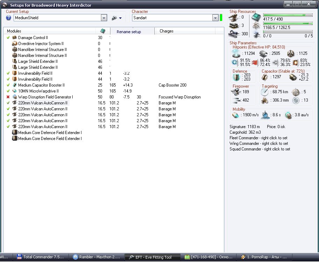Click the powergrid usage bar 1166.5 / 1262.5
This screenshot has width=319, height=266.
point(288,24)
